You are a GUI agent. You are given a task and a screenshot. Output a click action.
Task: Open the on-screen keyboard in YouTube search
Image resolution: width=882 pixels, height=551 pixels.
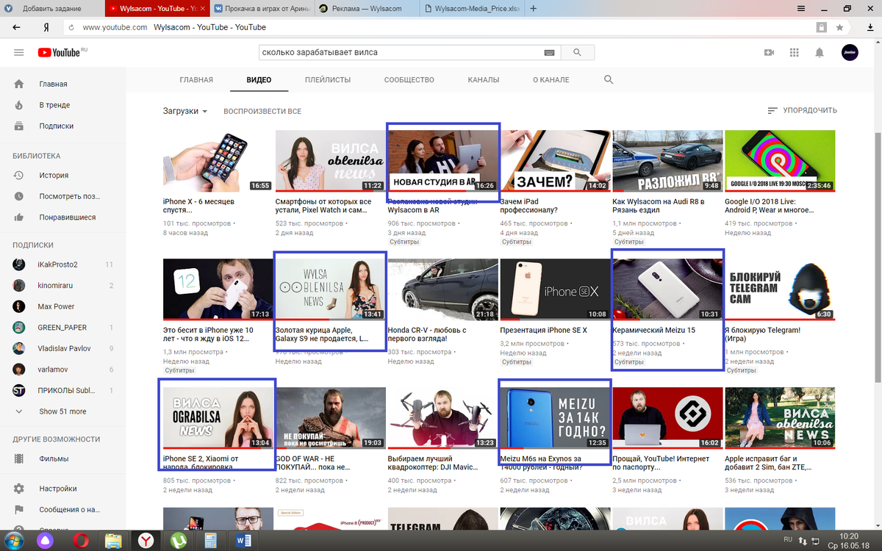(x=549, y=53)
